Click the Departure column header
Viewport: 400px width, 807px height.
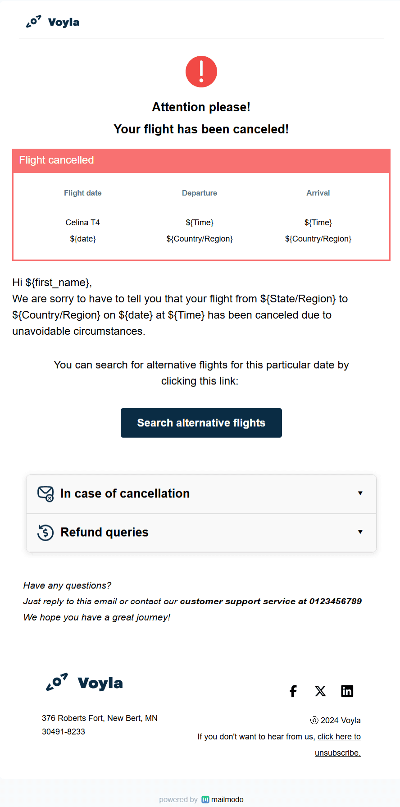point(200,193)
